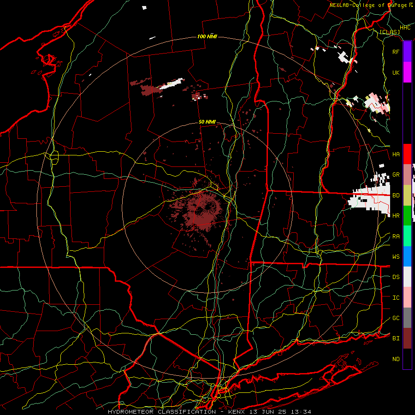Click the 'GR' legend label
Viewport: 415px width, 415px height.
pyautogui.click(x=396, y=175)
